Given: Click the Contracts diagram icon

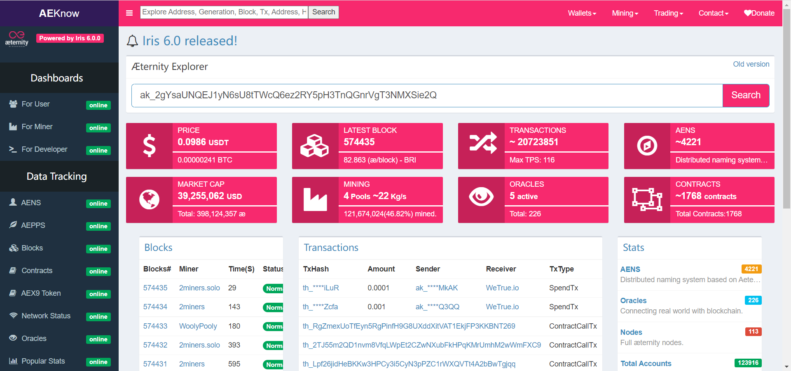Looking at the screenshot, I should click(x=647, y=199).
